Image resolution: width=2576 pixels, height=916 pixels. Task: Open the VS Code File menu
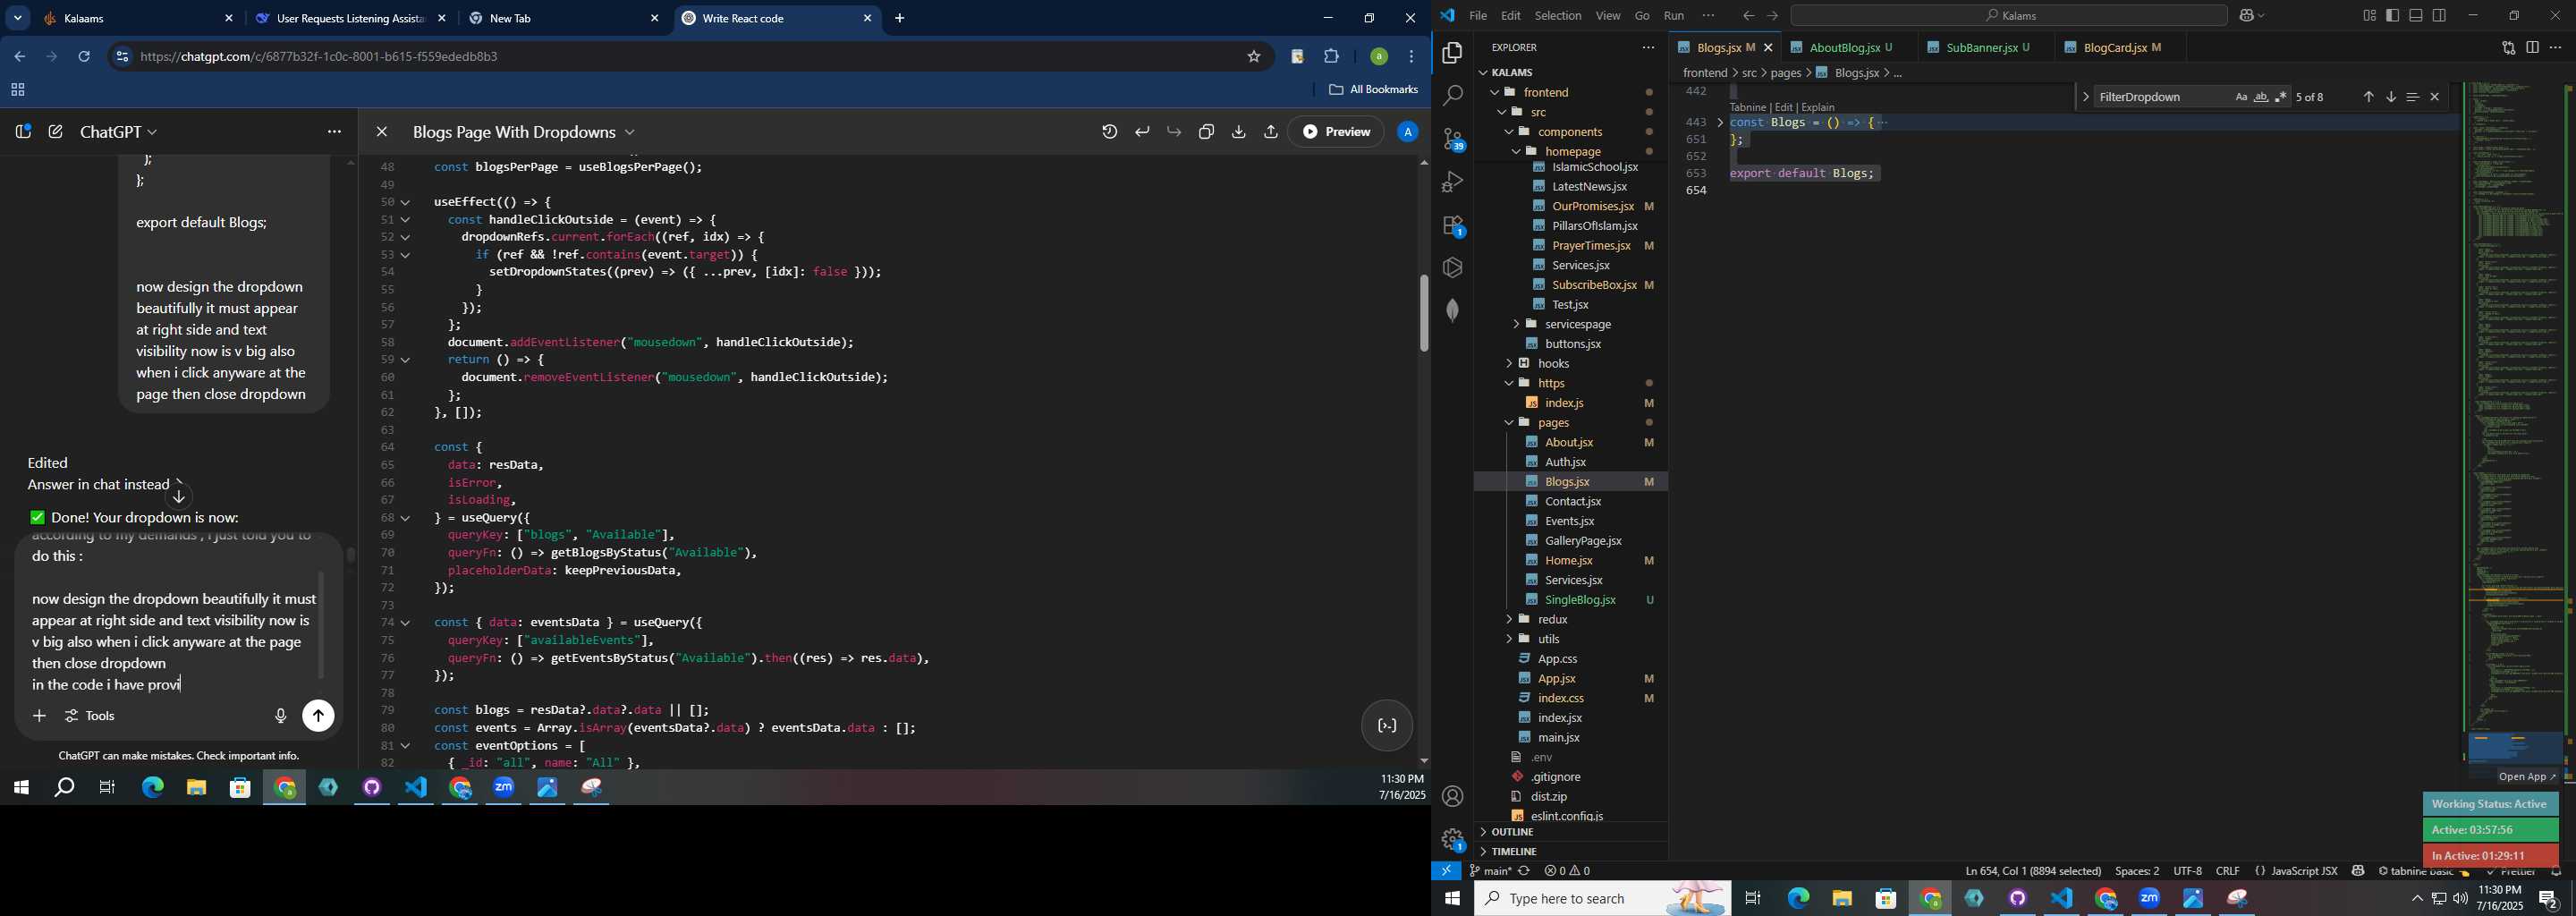[x=1477, y=15]
